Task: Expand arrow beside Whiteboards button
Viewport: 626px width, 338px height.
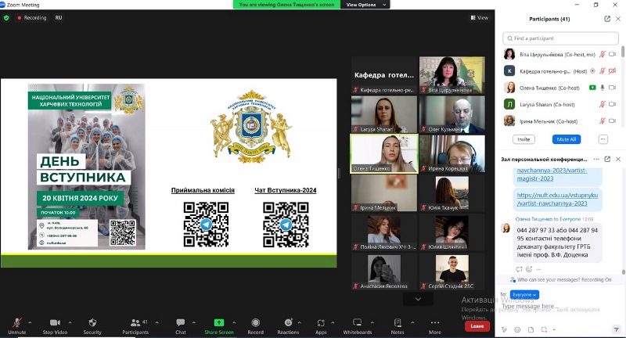Action: tap(372, 322)
